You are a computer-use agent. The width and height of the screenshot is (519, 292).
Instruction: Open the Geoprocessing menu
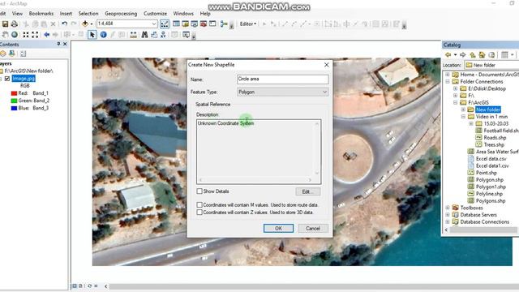click(121, 14)
